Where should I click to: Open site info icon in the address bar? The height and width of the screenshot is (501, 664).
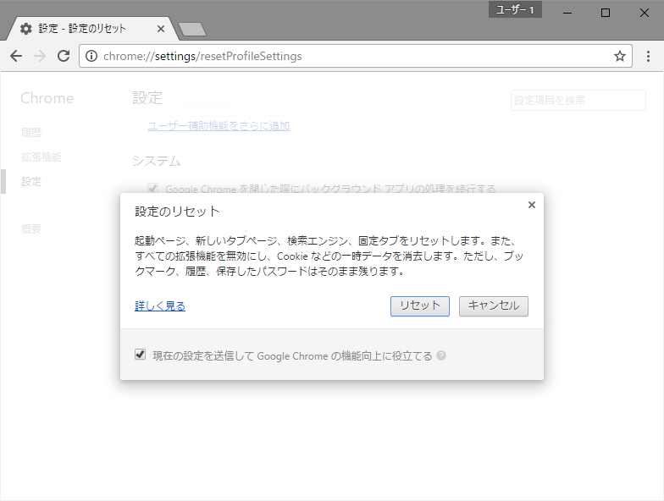pyautogui.click(x=91, y=56)
